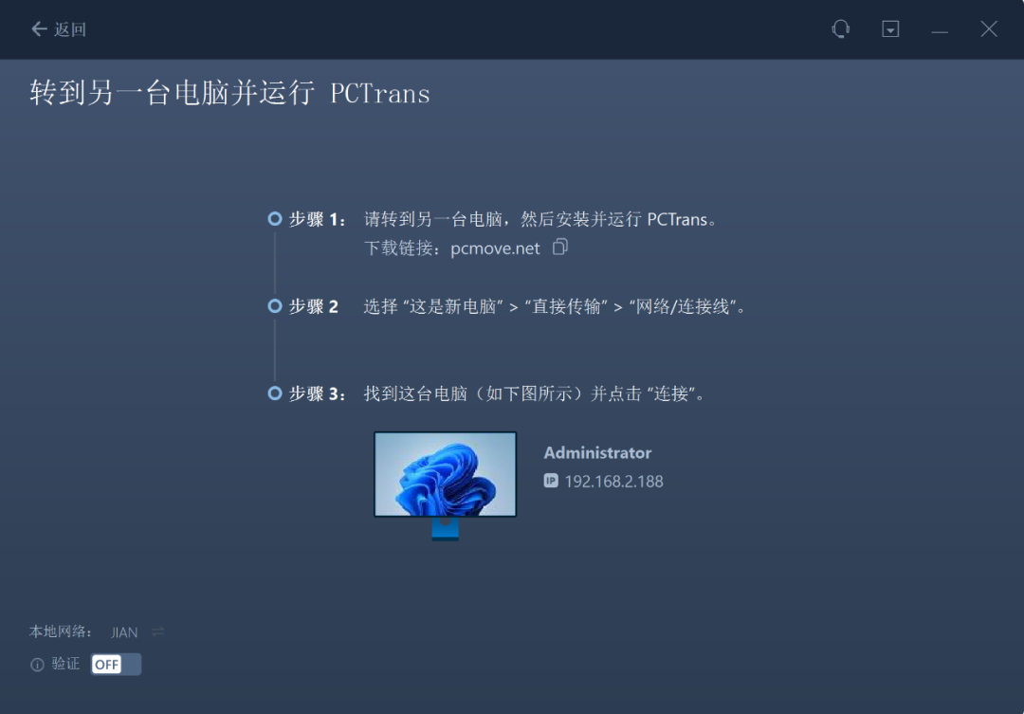Click the 步骤 1 circle marker
The height and width of the screenshot is (714, 1024).
275,219
